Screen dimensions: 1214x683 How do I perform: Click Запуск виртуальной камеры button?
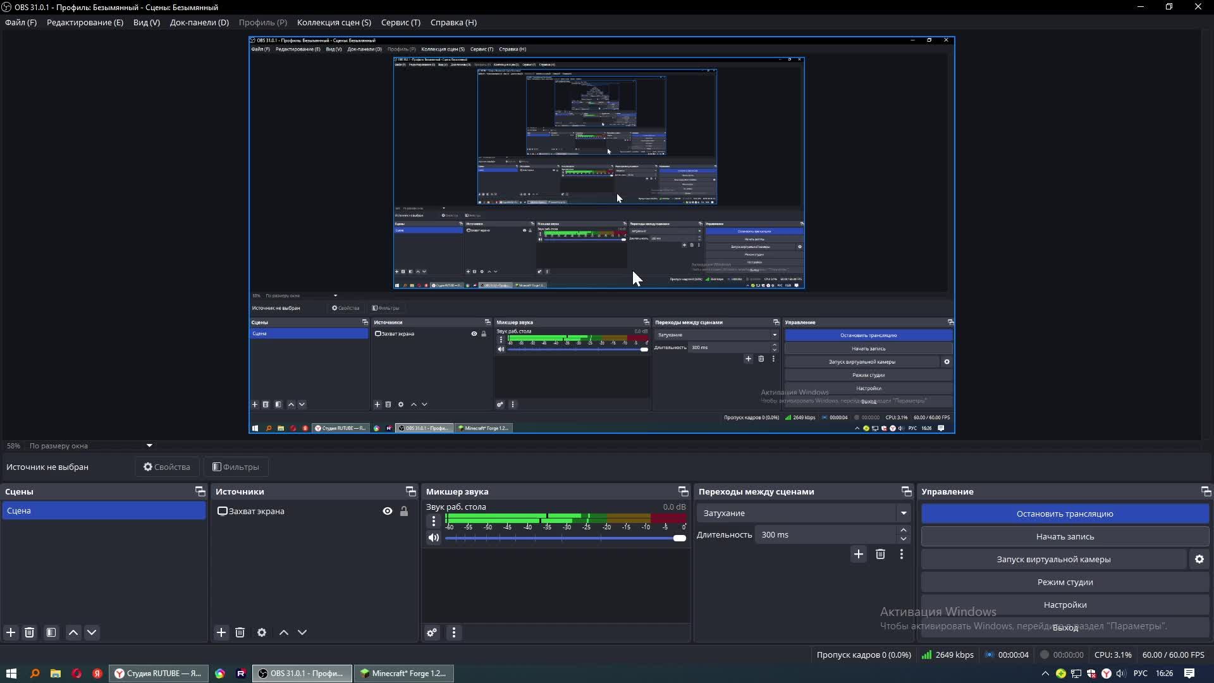click(1053, 559)
